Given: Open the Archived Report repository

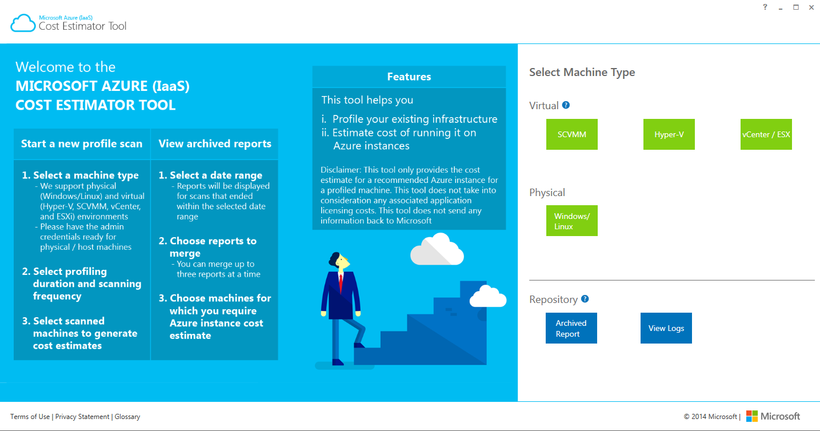Looking at the screenshot, I should click(571, 328).
